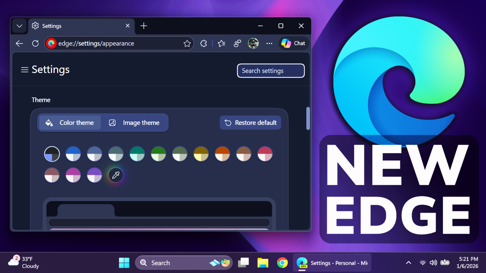Add current page to favorites via star icon

[x=187, y=43]
